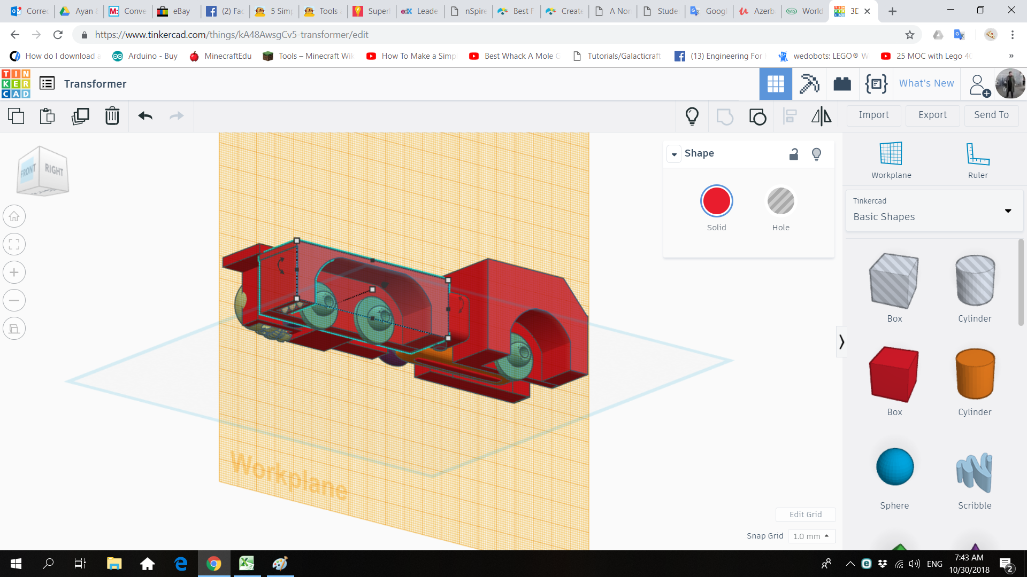The height and width of the screenshot is (577, 1027).
Task: Collapse the Shape panel
Action: (x=674, y=154)
